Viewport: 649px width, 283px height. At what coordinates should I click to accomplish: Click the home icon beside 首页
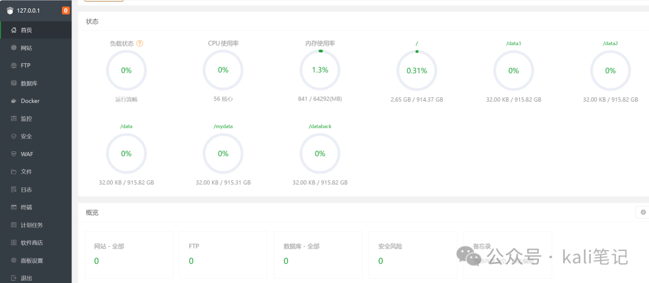[14, 30]
